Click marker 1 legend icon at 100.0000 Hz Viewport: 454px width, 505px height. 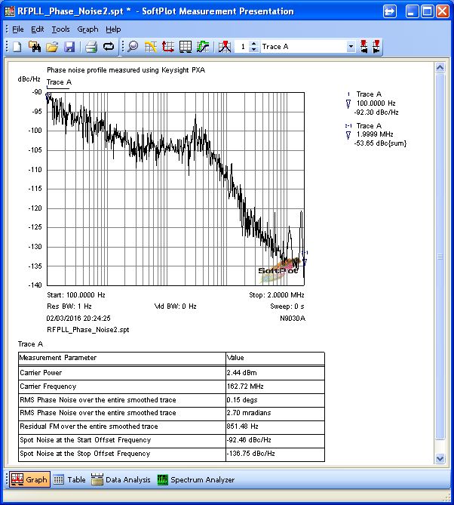(348, 103)
